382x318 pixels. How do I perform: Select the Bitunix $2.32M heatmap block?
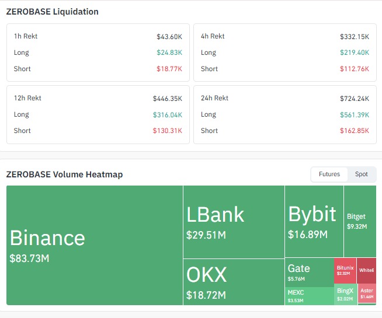point(345,271)
